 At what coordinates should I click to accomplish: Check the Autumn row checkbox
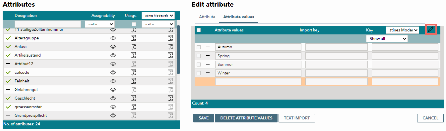[x=199, y=47]
